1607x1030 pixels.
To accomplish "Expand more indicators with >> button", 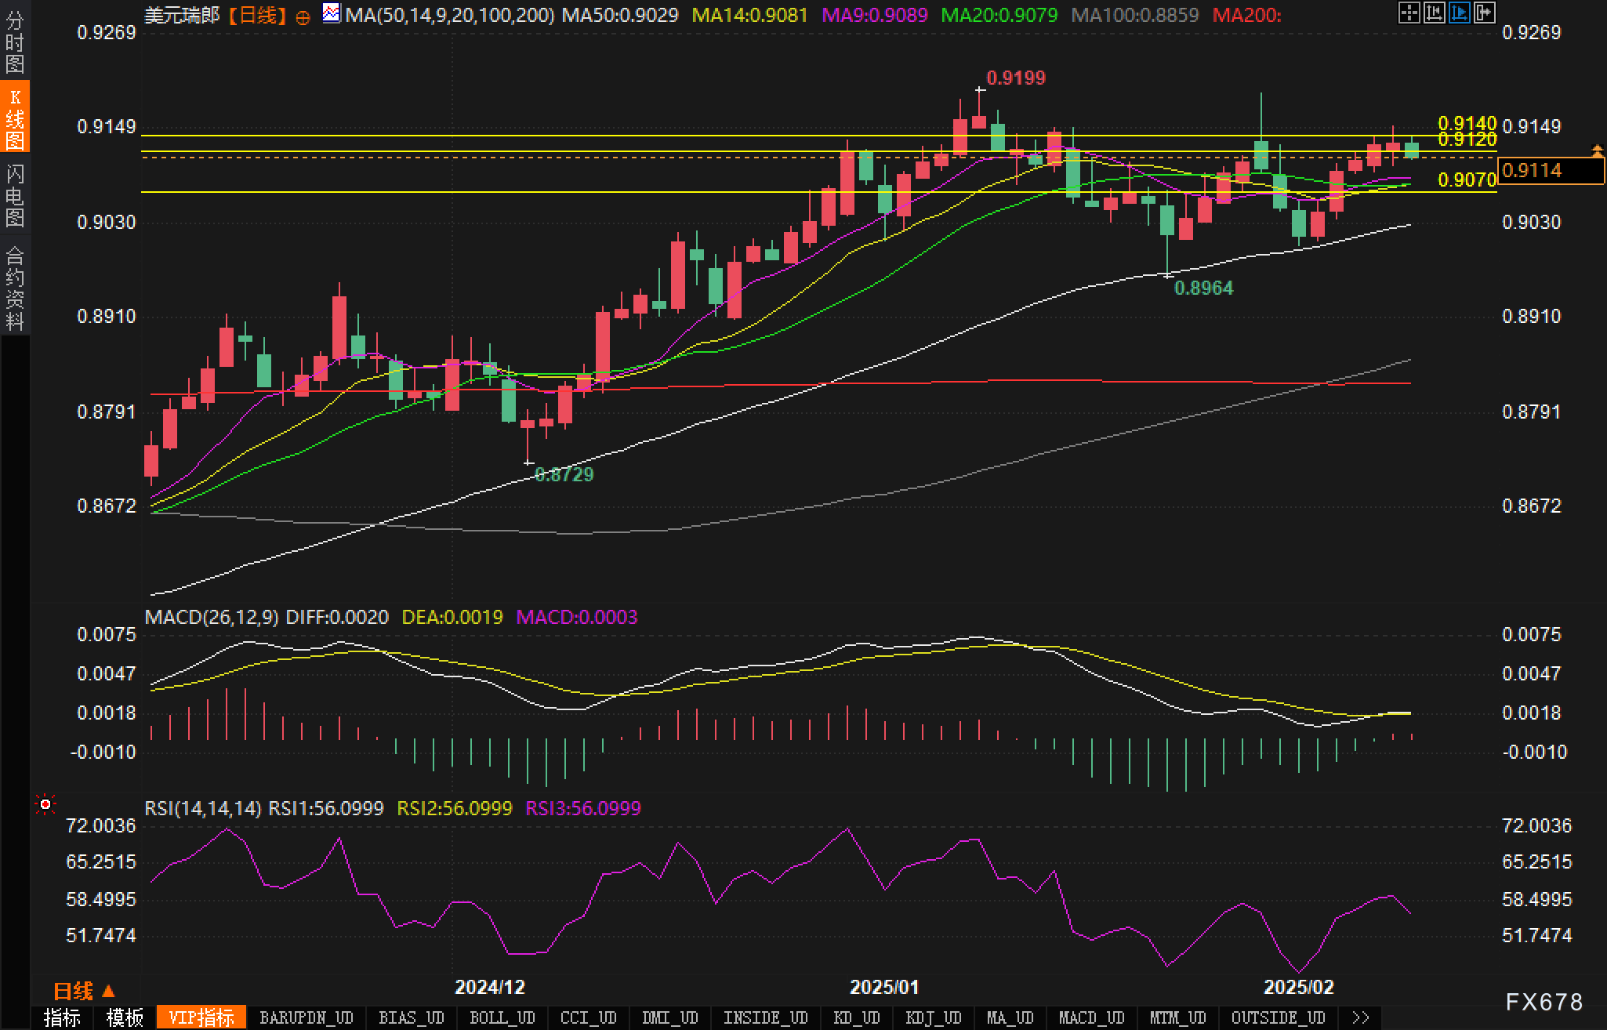I will pyautogui.click(x=1360, y=1017).
